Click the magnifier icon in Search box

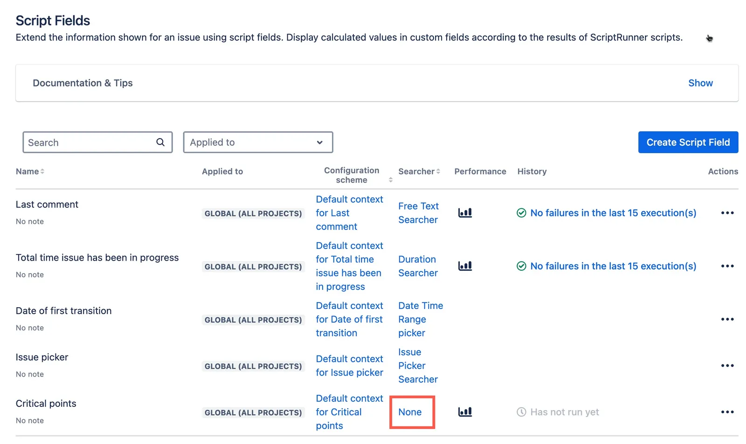coord(160,142)
